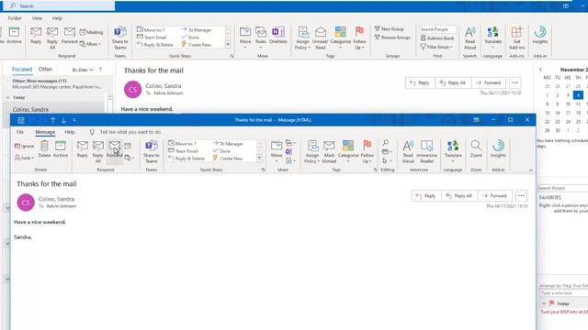Go to next item arrow in the message title bar
The image size is (588, 330).
coord(63,120)
